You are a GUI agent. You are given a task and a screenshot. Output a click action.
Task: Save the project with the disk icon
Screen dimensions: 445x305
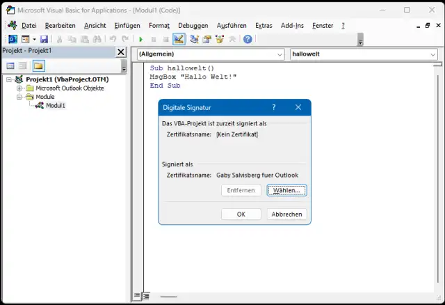click(x=44, y=40)
